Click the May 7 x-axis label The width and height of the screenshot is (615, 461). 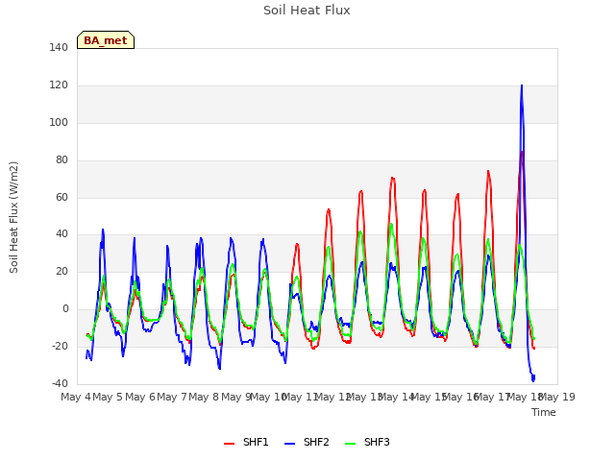coord(172,397)
